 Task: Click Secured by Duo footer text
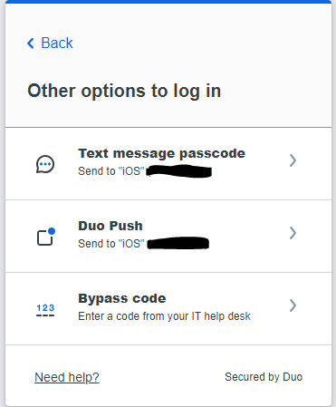[x=264, y=377]
